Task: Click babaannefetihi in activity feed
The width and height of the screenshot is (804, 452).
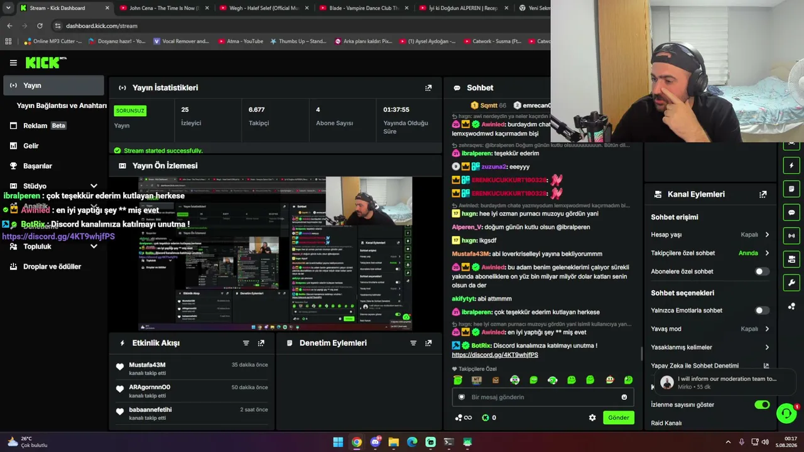Action: coord(150,410)
